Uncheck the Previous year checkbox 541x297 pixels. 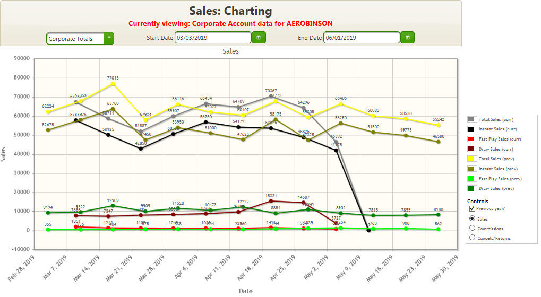pyautogui.click(x=472, y=209)
